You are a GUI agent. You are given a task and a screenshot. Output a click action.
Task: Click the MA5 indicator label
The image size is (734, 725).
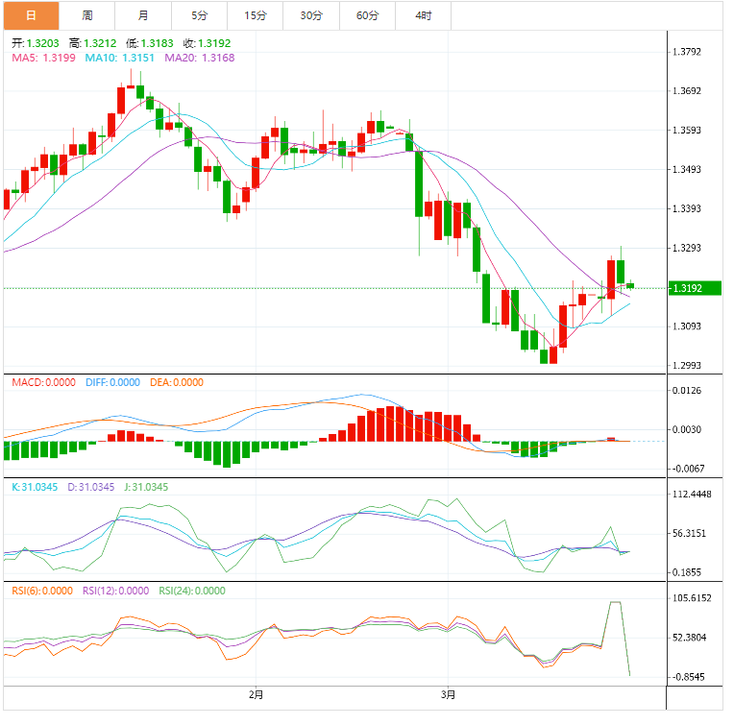[x=43, y=58]
